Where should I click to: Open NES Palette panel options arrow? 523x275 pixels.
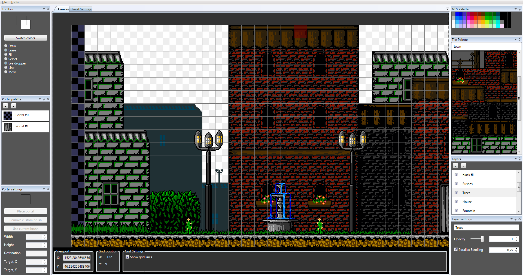pyautogui.click(x=515, y=9)
